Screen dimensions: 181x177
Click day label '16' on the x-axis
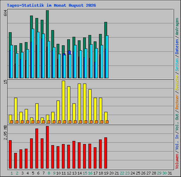[90, 173]
